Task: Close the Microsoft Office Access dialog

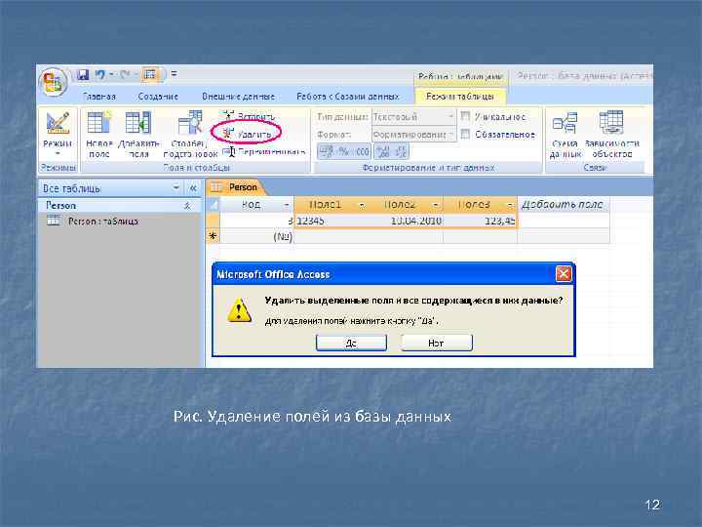Action: (564, 274)
